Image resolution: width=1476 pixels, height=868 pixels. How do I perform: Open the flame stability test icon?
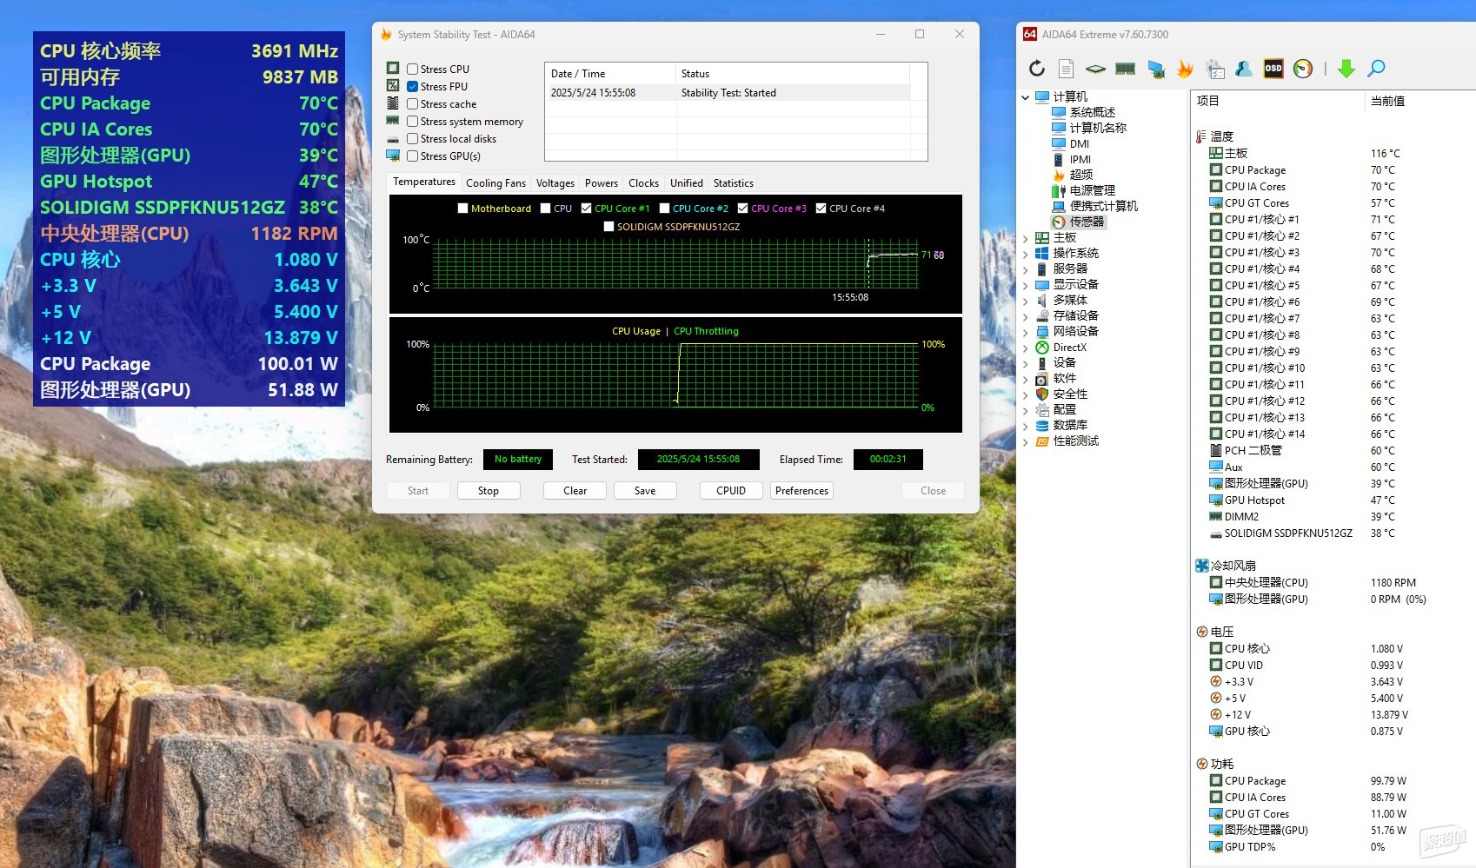click(x=1185, y=69)
